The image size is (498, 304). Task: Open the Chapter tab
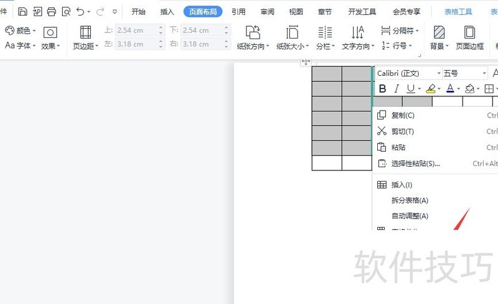point(324,12)
